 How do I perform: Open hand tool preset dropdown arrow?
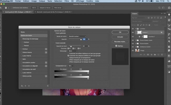8,8
